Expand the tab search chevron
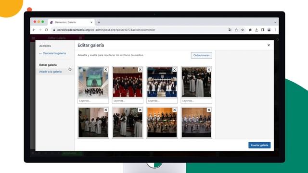Image resolution: width=308 pixels, height=173 pixels. 275,23
